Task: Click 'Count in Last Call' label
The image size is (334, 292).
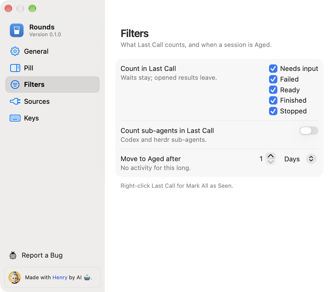Action: point(148,69)
